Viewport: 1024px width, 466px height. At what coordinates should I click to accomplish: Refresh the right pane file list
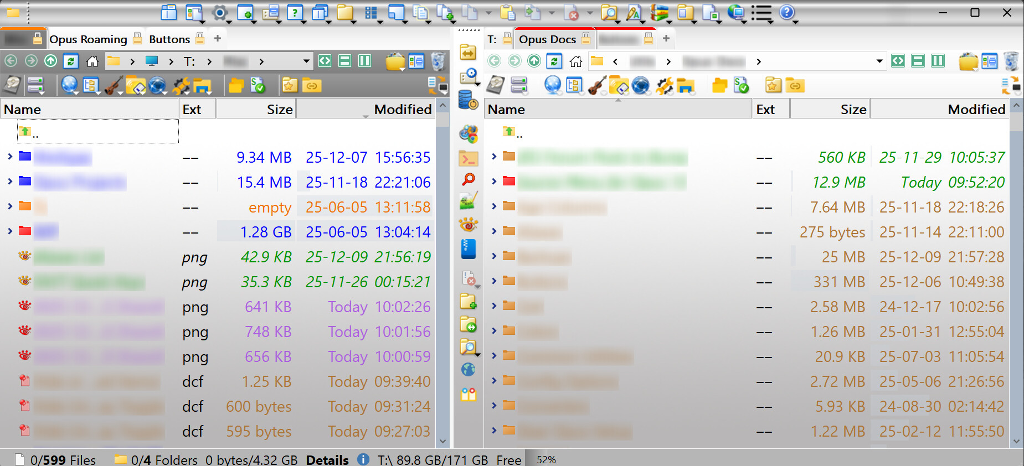[x=554, y=61]
